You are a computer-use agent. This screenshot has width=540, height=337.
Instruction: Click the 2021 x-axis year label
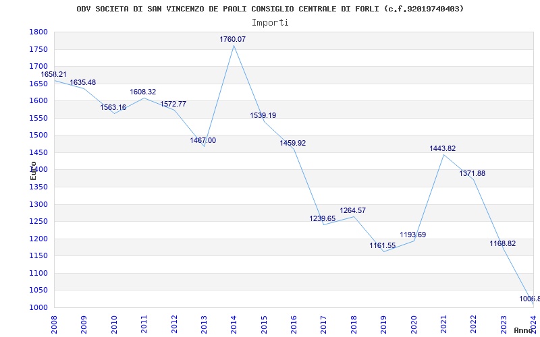444,324
